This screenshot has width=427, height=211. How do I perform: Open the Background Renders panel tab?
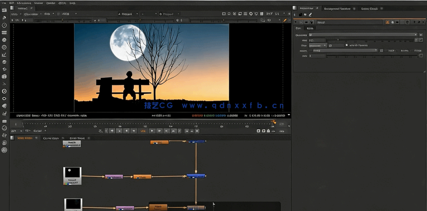tap(337, 8)
